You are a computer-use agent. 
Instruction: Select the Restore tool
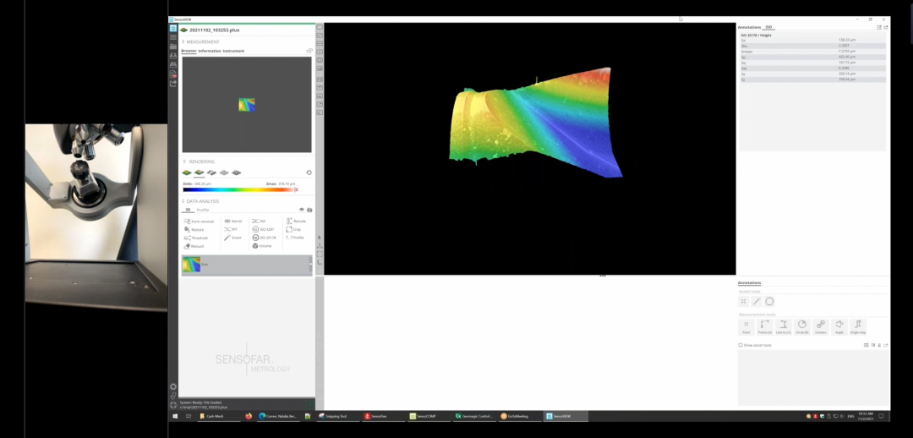pyautogui.click(x=194, y=229)
